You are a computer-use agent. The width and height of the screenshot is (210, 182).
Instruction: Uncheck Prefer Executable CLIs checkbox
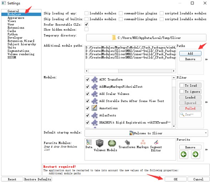click(x=86, y=24)
